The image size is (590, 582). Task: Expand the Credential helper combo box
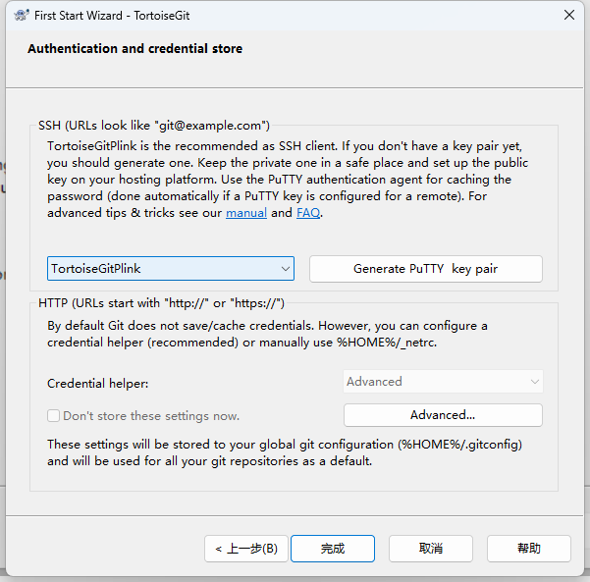[444, 382]
